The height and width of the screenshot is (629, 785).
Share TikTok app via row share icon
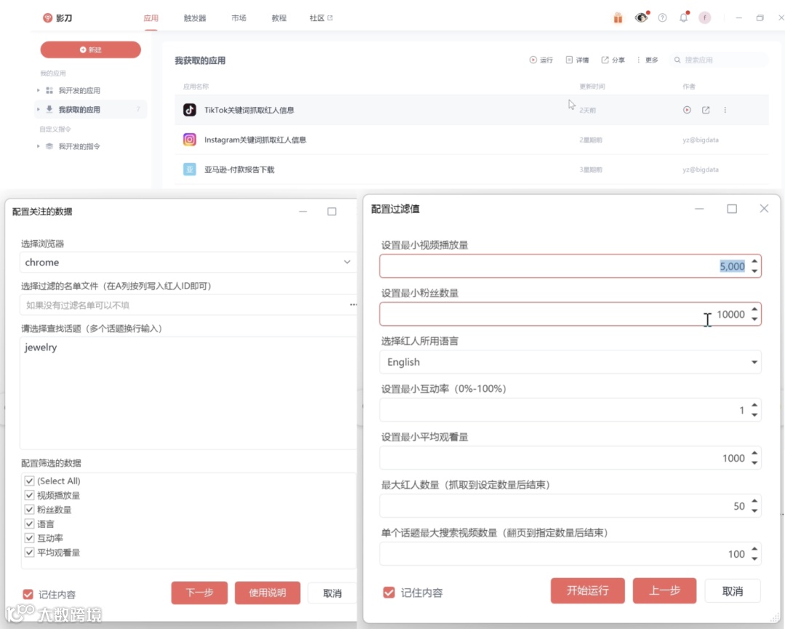click(706, 110)
